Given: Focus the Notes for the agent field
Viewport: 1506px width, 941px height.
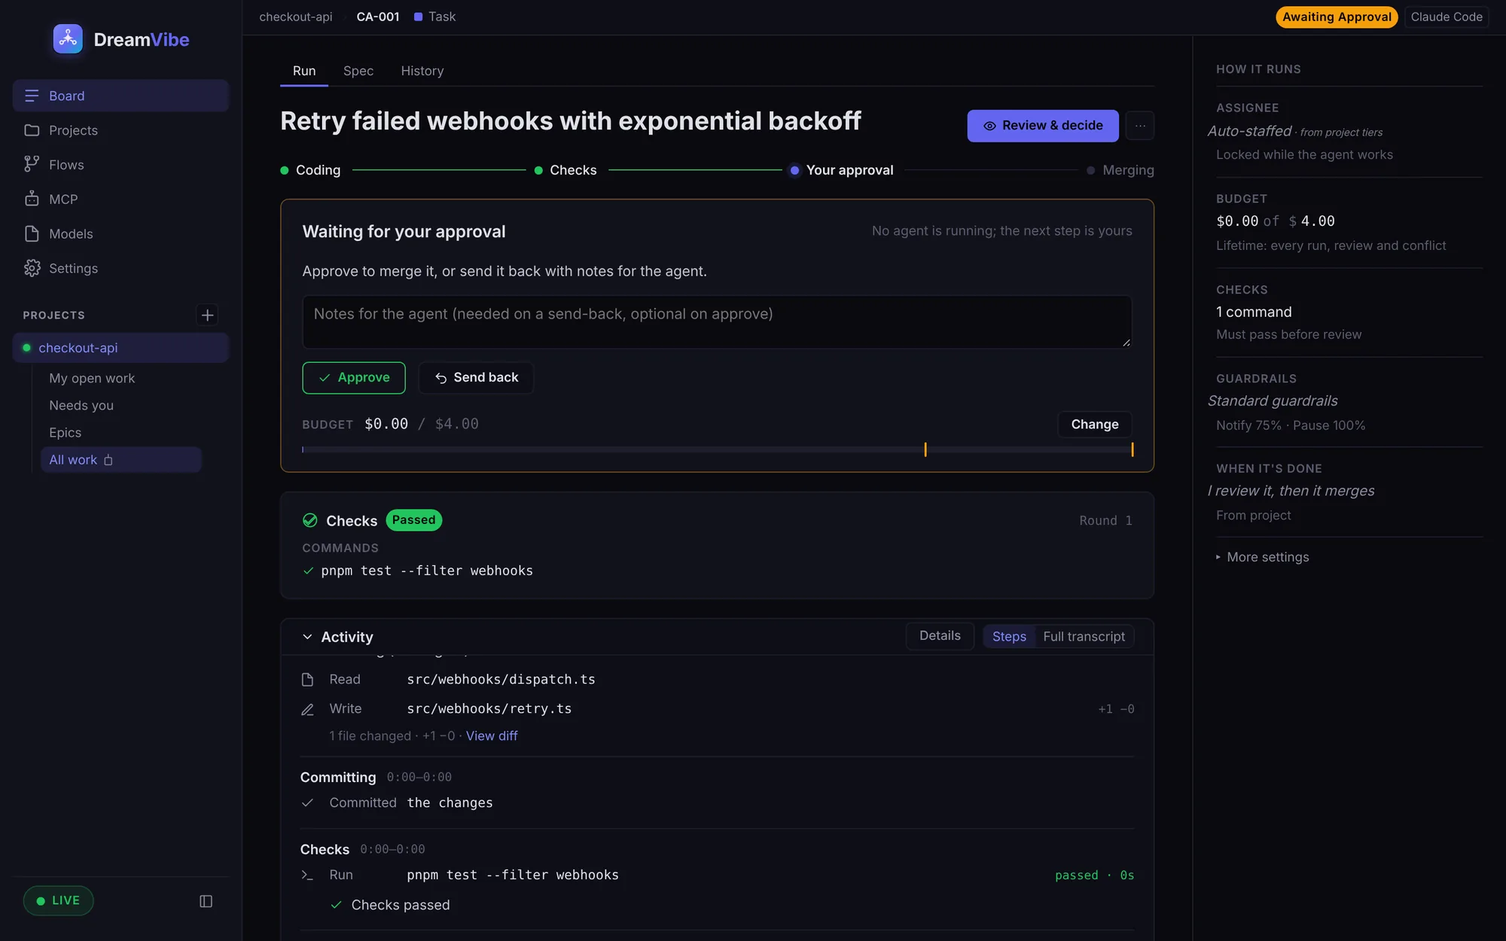Looking at the screenshot, I should 717,322.
